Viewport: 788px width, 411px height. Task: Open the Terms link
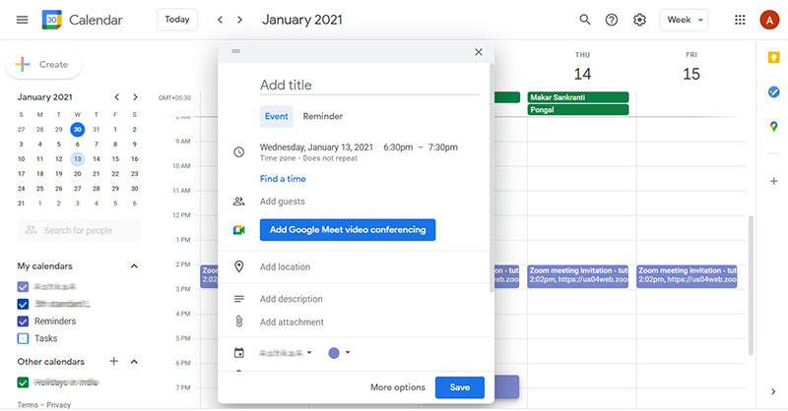coord(28,404)
